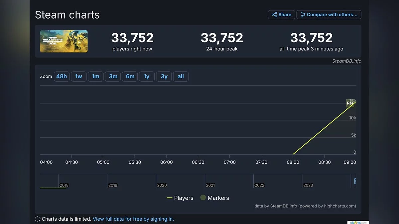The width and height of the screenshot is (399, 224).
Task: Switch chart zoom to 3y
Action: click(x=164, y=76)
